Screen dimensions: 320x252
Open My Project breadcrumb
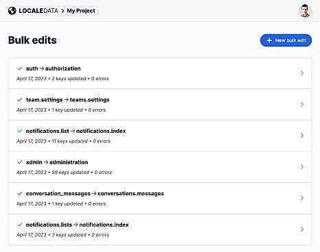tap(81, 11)
